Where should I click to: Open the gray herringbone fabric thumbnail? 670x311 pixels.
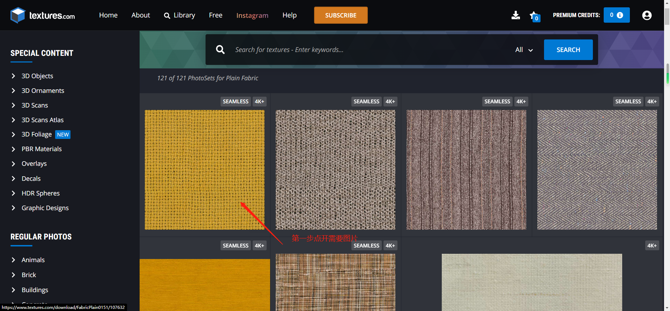(597, 170)
